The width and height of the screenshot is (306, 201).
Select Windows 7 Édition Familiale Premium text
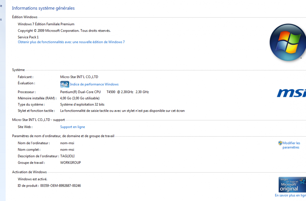(46, 24)
